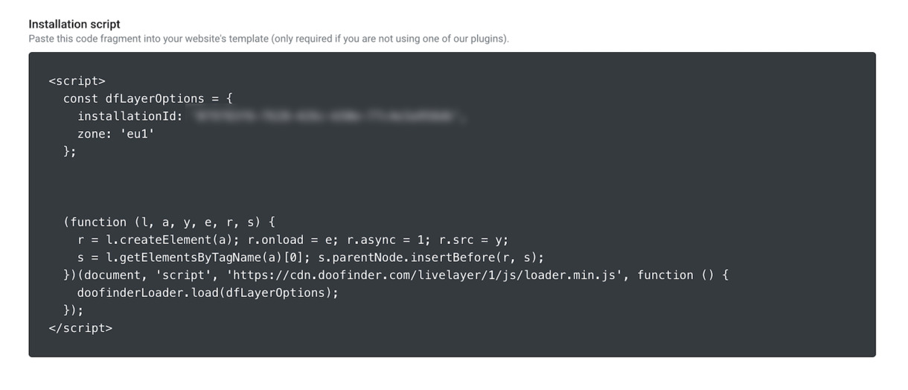This screenshot has height=390, width=908.
Task: Click the Installation script heading
Action: (74, 24)
